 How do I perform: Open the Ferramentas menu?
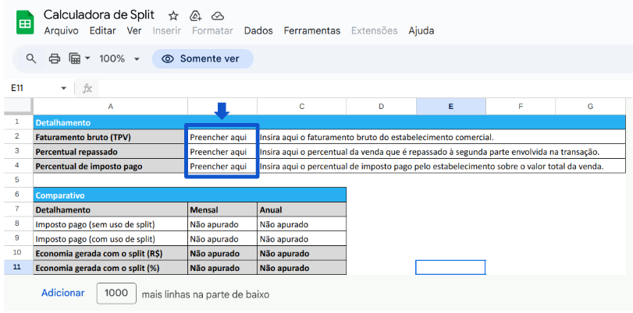click(x=312, y=30)
